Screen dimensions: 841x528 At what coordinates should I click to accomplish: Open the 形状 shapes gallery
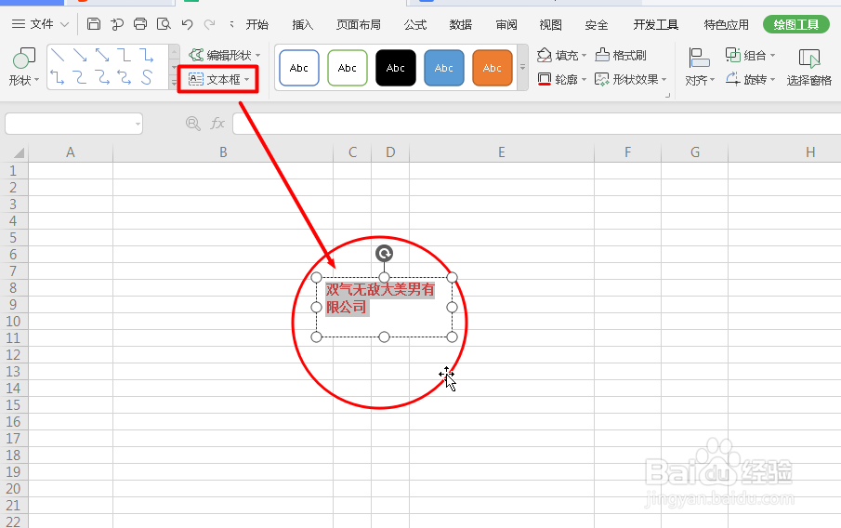24,67
